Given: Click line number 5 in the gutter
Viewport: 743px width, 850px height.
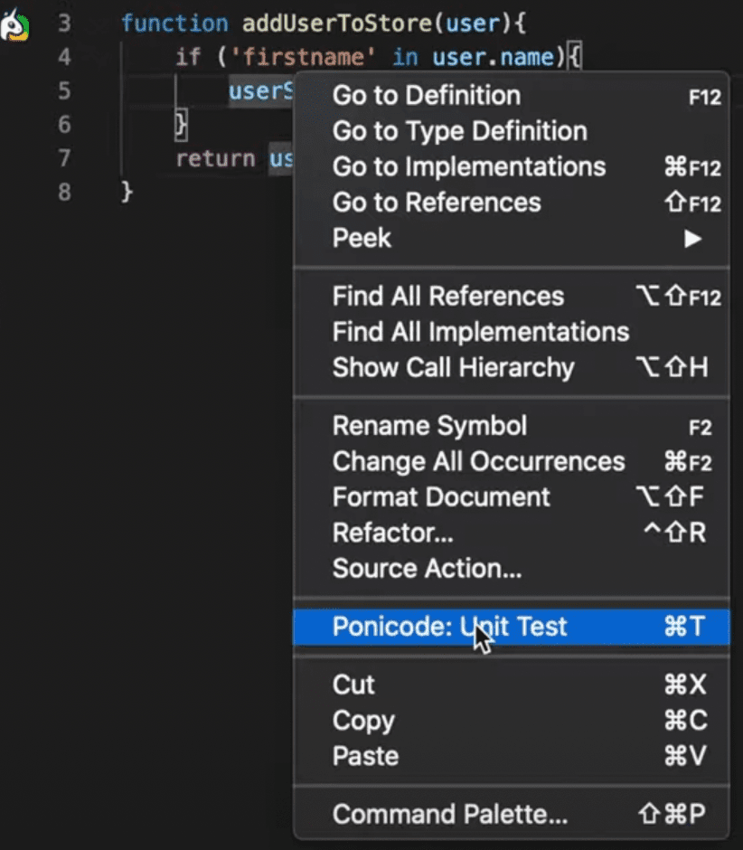Looking at the screenshot, I should click(x=64, y=90).
